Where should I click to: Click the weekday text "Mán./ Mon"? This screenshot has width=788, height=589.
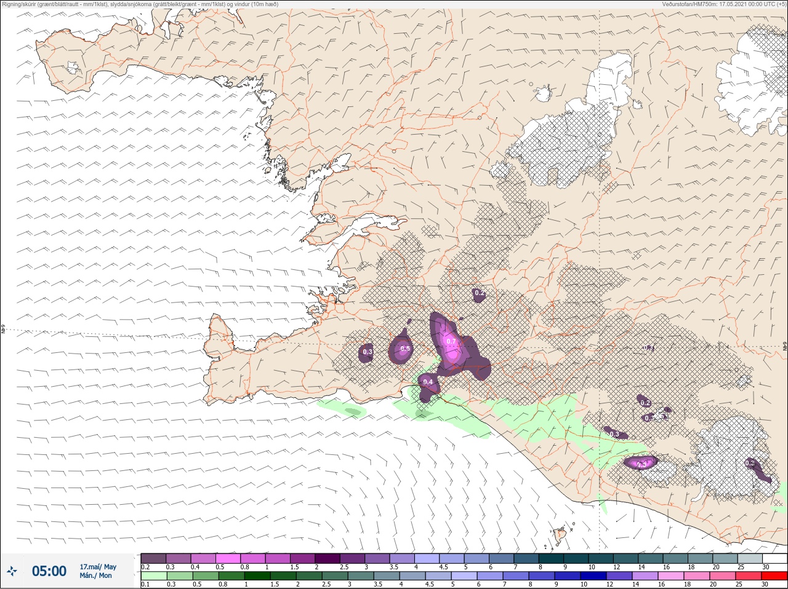pyautogui.click(x=96, y=575)
